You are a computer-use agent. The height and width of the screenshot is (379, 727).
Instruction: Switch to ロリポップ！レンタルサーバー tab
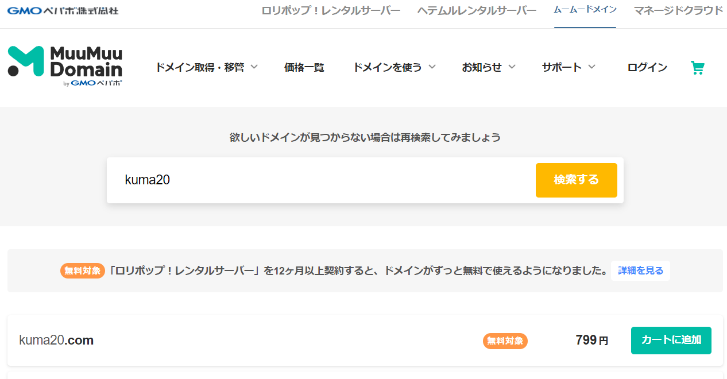pos(331,10)
